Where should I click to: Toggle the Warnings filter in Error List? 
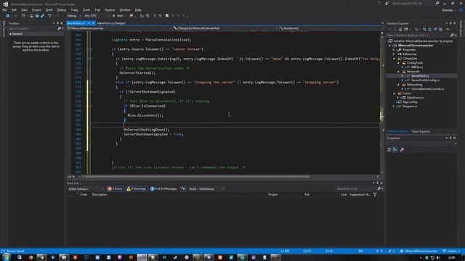[137, 188]
